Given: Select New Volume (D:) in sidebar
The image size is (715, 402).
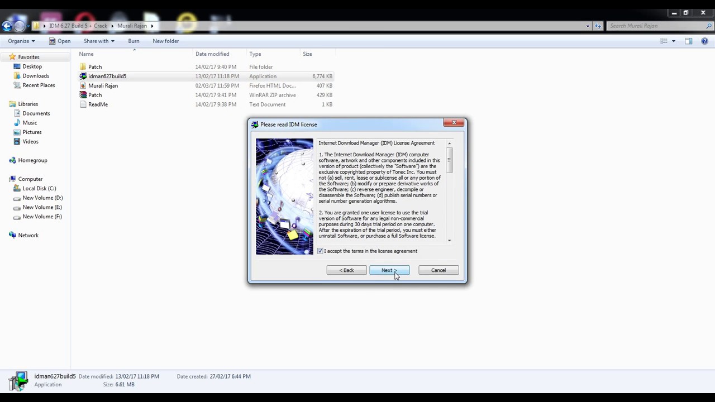Looking at the screenshot, I should (x=42, y=198).
